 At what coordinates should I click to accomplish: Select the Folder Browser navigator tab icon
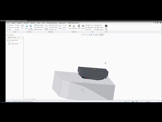point(10,35)
